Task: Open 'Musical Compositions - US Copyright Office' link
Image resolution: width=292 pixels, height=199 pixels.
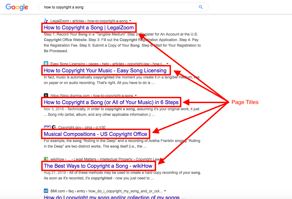Action: 96,134
